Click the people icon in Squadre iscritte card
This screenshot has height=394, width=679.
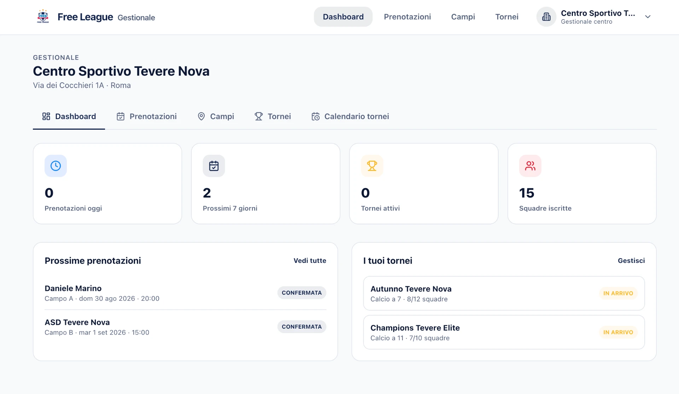point(530,166)
